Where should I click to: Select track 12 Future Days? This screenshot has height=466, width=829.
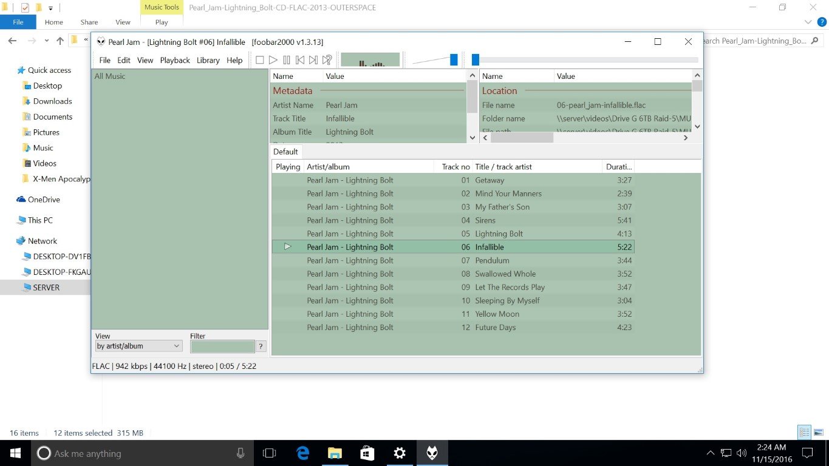pyautogui.click(x=453, y=327)
